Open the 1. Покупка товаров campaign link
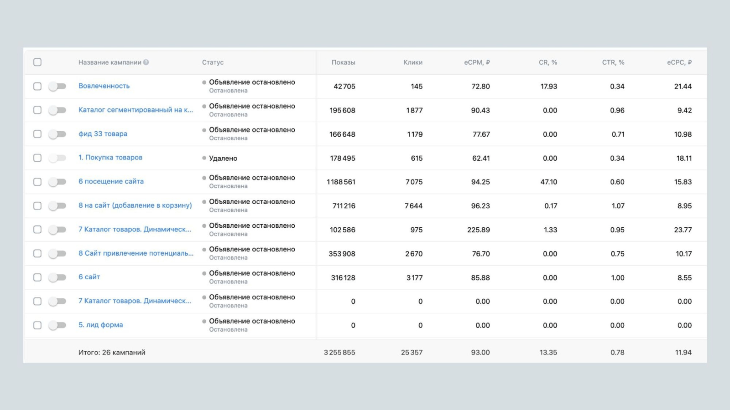 pos(110,158)
